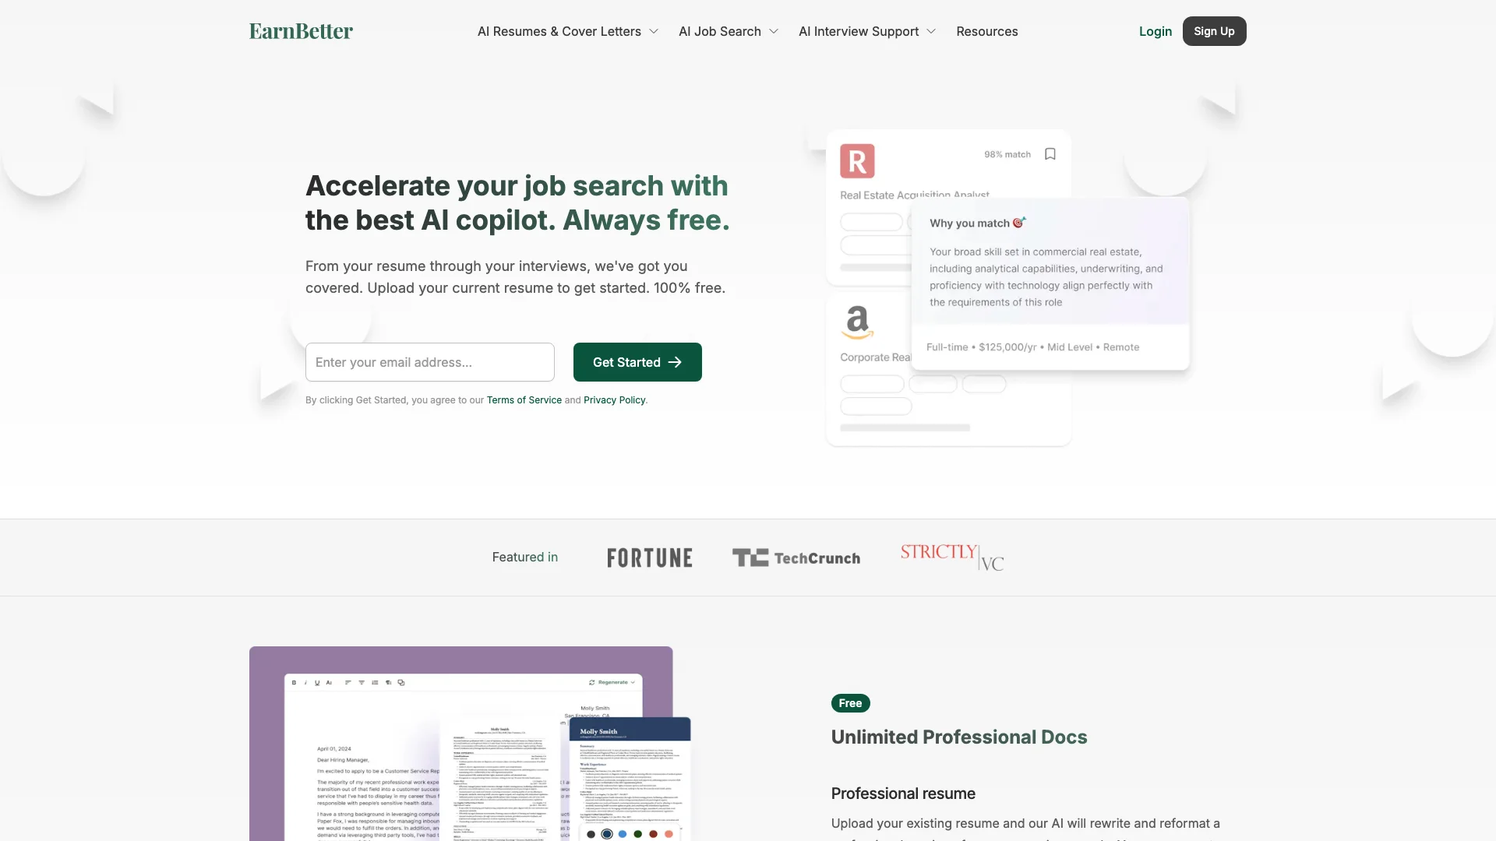Click the StrictlyVC publication logo
The image size is (1496, 841).
(951, 557)
